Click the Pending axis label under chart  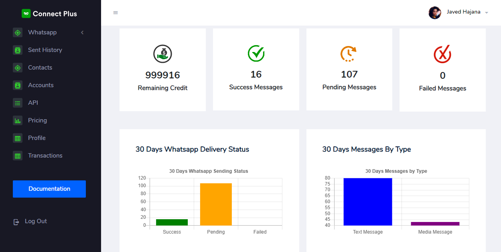pos(216,232)
